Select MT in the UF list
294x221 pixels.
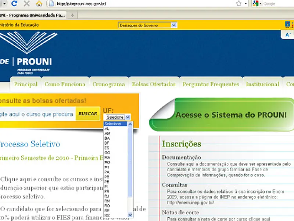tap(116, 167)
